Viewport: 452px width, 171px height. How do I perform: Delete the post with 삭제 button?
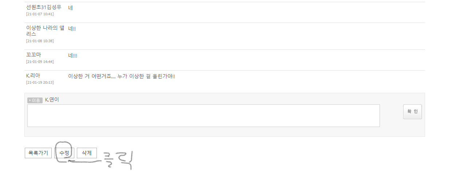coord(87,153)
